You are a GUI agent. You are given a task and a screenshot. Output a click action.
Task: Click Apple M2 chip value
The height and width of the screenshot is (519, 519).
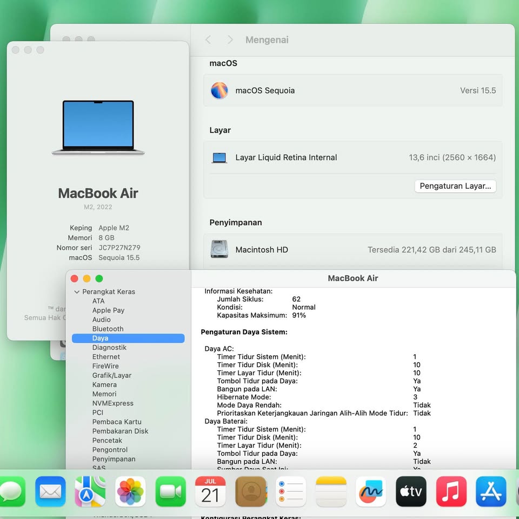[114, 228]
